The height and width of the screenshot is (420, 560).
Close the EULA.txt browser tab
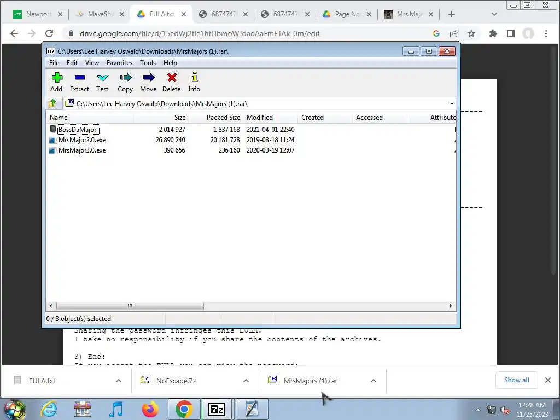[x=184, y=14]
